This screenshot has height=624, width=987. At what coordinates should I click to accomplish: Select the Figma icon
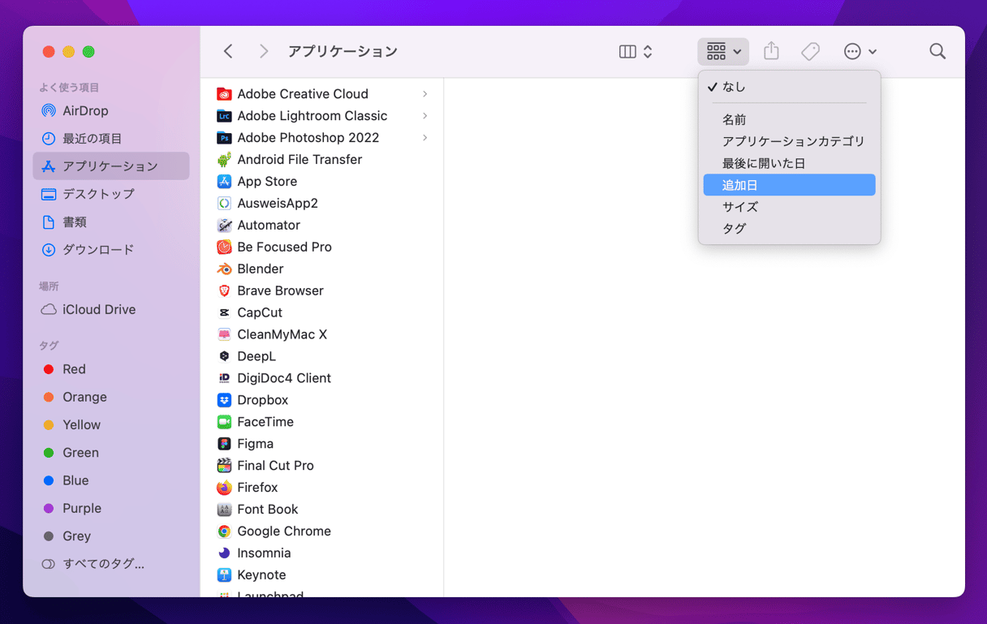[224, 444]
